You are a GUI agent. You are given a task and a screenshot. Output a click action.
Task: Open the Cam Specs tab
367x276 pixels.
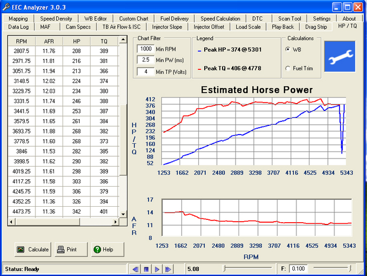78,27
